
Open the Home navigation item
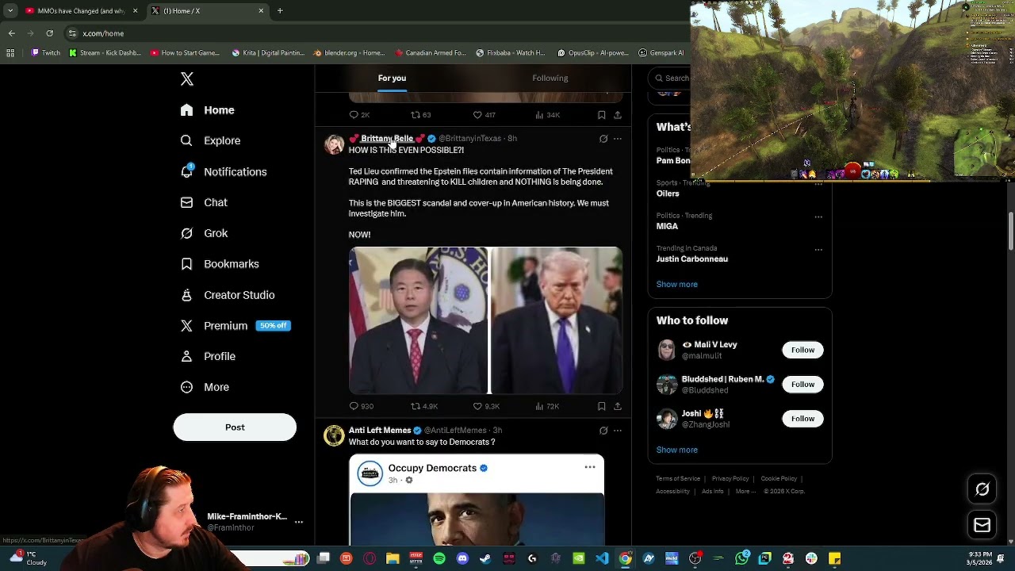pos(208,110)
